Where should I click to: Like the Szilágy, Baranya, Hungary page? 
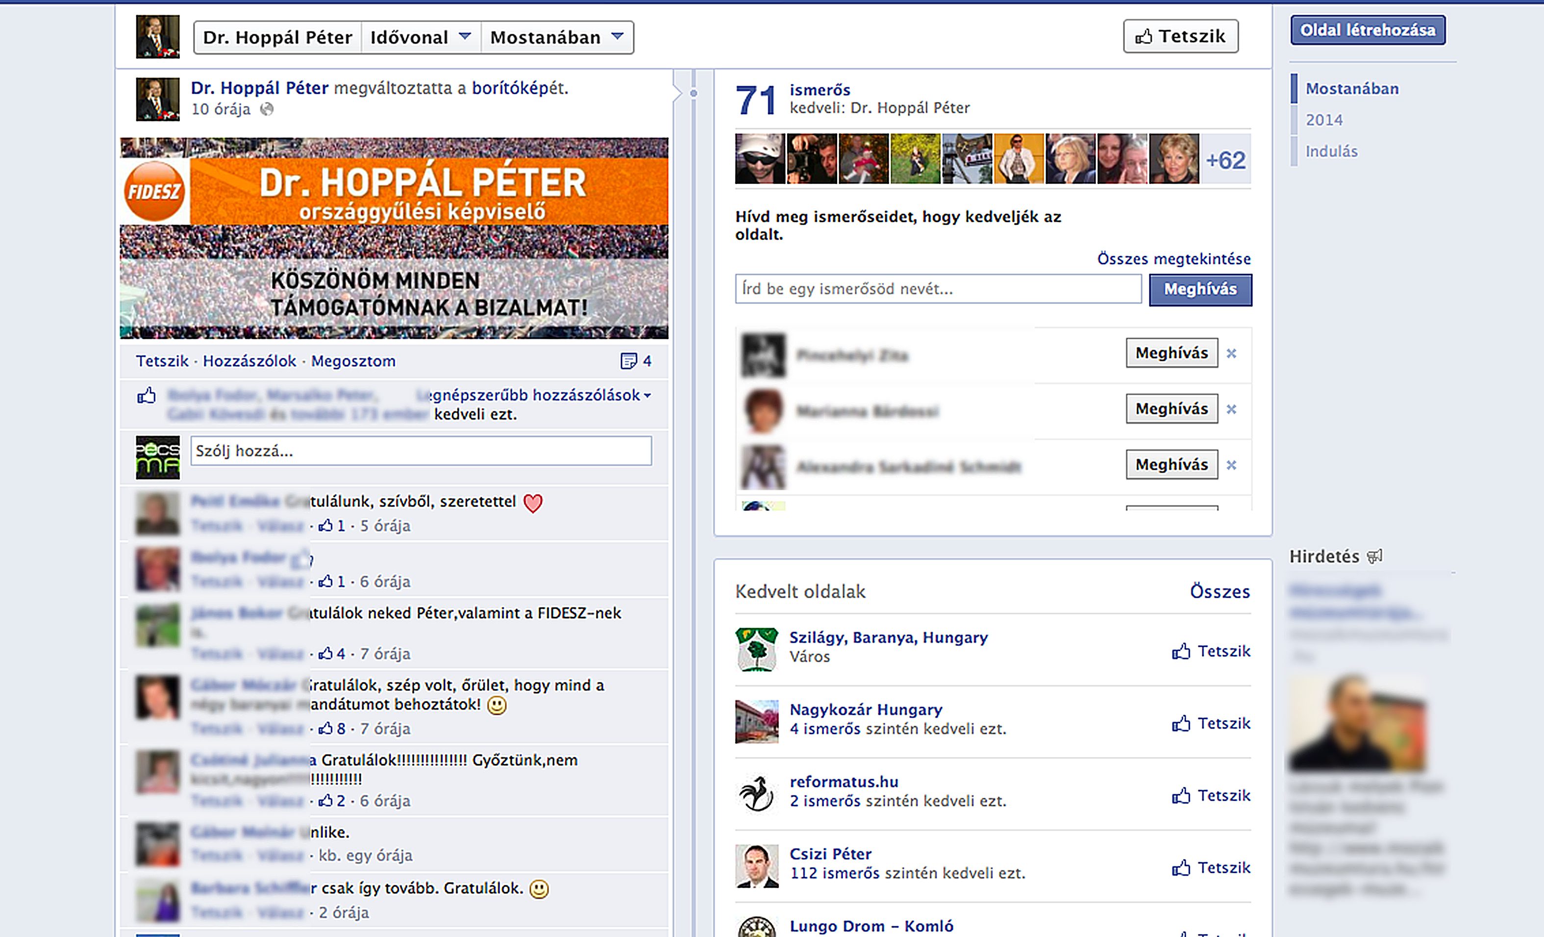[1211, 651]
